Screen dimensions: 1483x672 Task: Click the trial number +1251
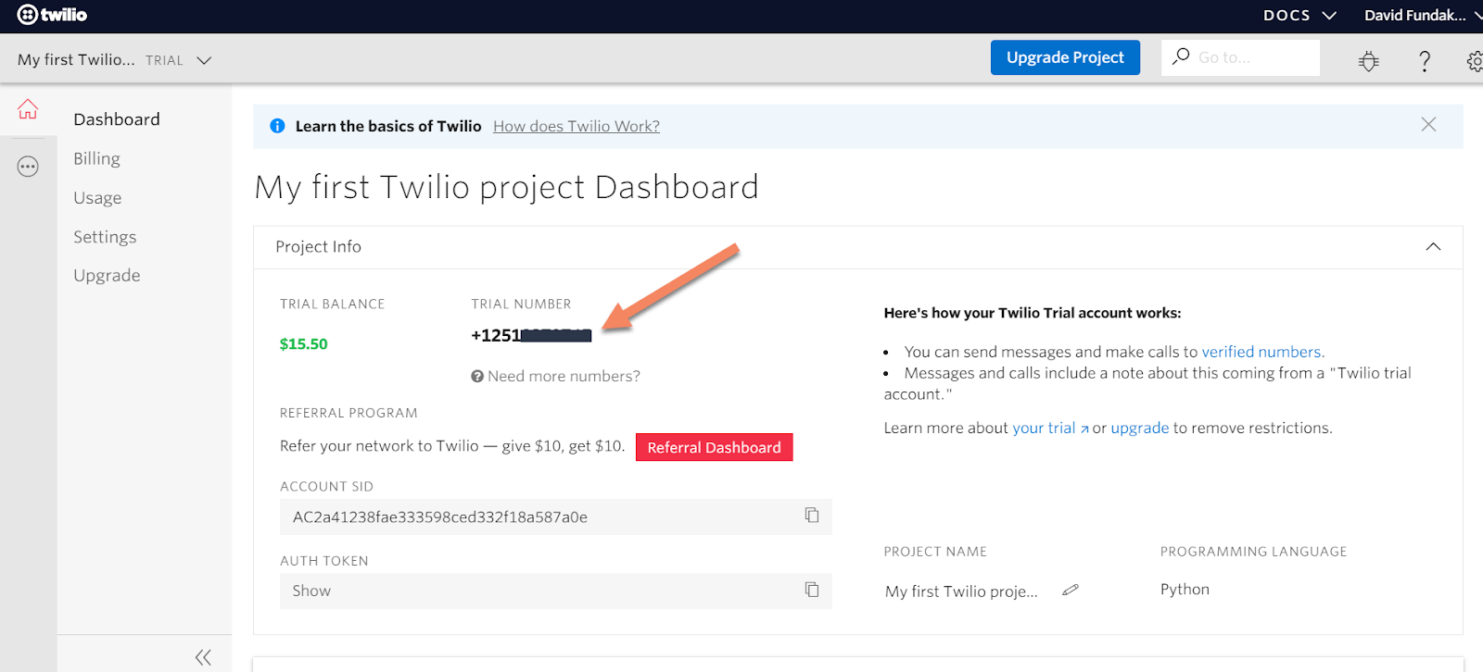click(x=531, y=335)
